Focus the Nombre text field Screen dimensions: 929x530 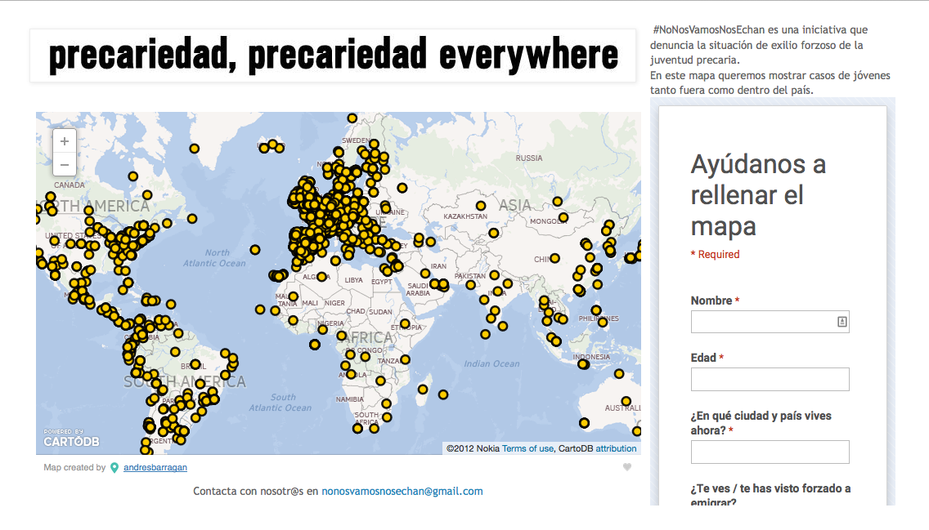point(762,322)
